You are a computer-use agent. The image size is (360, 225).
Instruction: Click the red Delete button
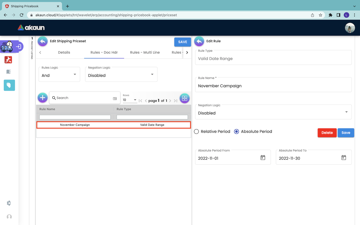click(327, 133)
